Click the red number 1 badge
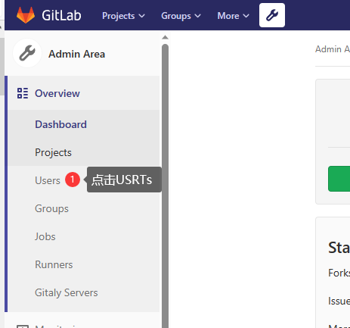 click(x=73, y=180)
